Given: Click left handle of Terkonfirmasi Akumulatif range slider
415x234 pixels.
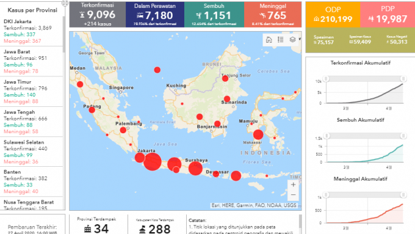Looking at the screenshot, I should [326, 79].
